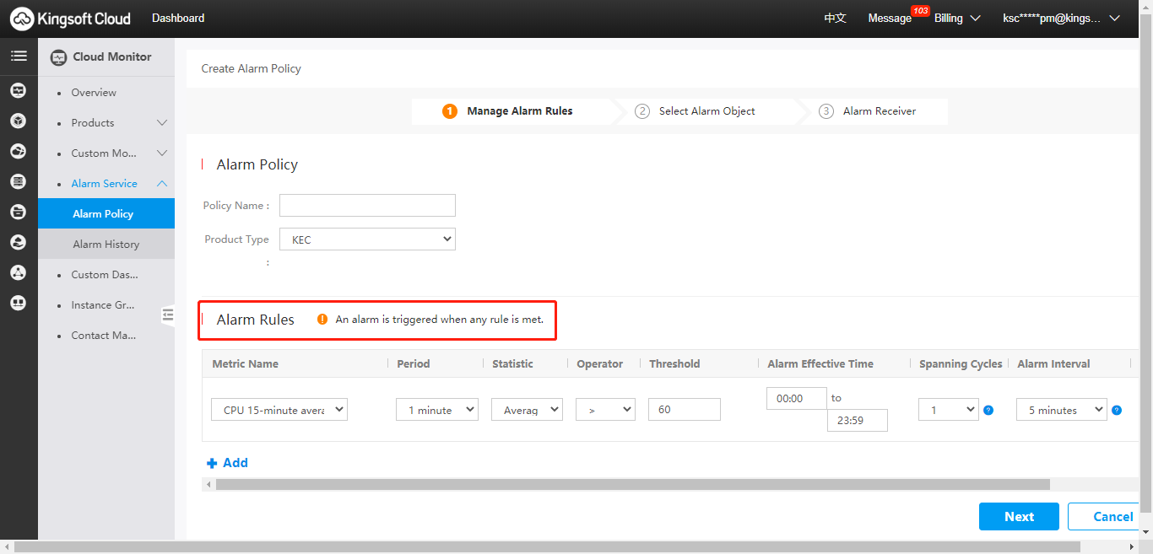Open the Period dropdown showing 1 minute

pos(436,410)
